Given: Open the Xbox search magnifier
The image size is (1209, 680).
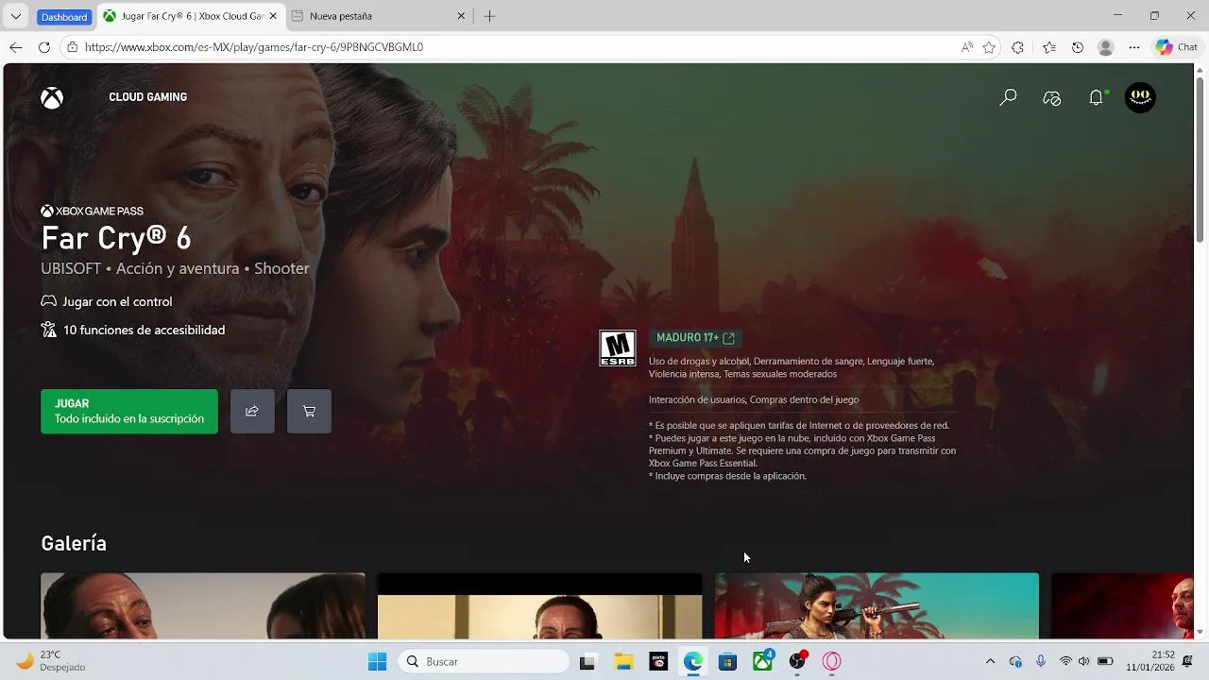Looking at the screenshot, I should click(x=1008, y=97).
